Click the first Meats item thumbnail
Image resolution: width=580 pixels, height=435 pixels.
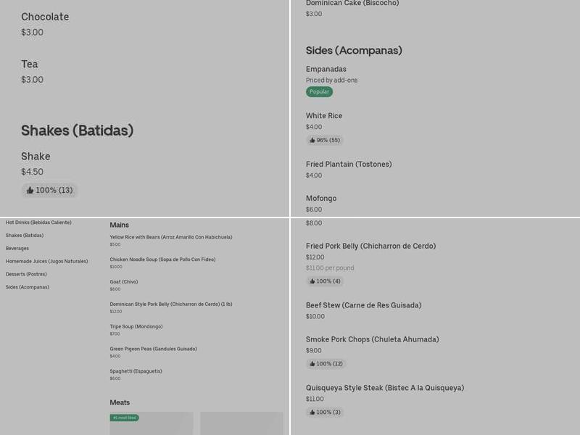tap(152, 424)
